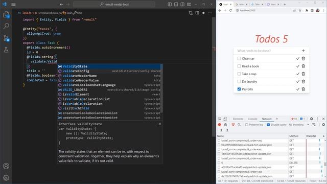327x184 pixels.
Task: Open the VS Code Explorer view
Action: 6,15
